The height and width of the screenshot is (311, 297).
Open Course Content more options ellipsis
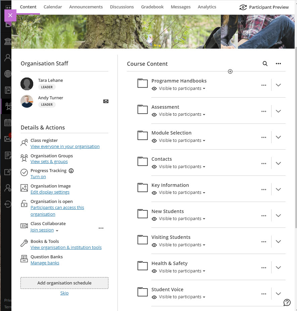click(x=278, y=64)
